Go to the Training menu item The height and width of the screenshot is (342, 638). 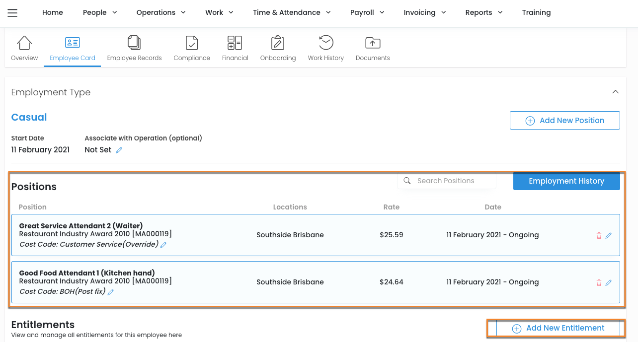[536, 12]
